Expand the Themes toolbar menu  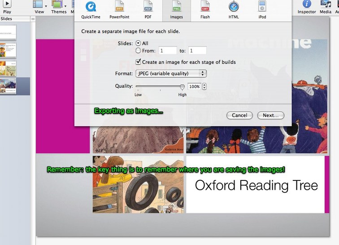click(x=59, y=5)
